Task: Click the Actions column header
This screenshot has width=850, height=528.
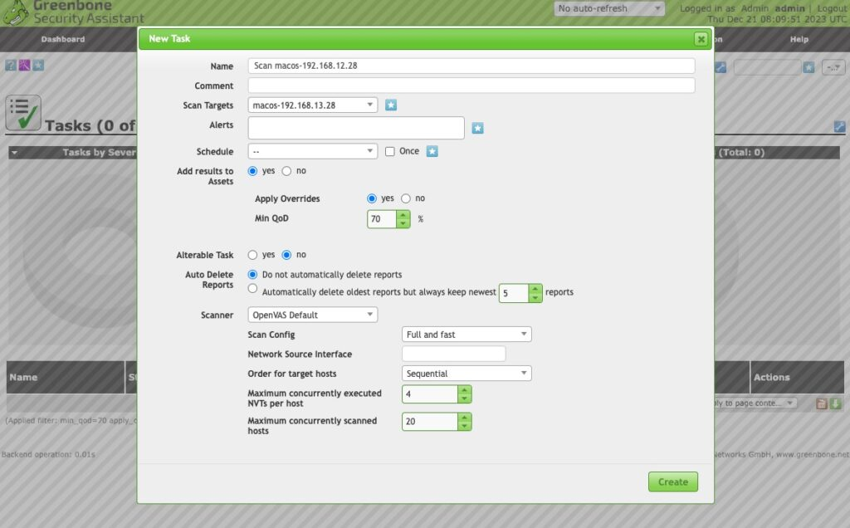Action: [771, 377]
